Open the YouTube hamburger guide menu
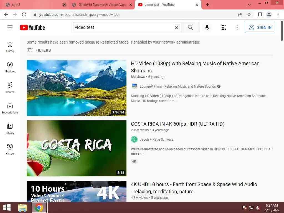The image size is (284, 213). [10, 27]
